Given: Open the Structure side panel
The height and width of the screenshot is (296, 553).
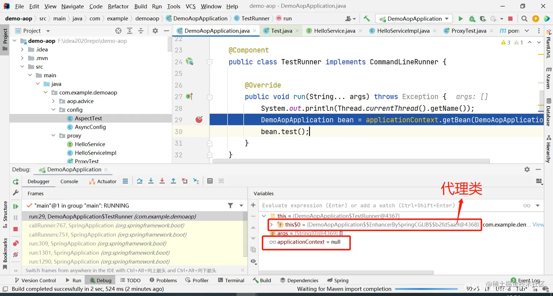Looking at the screenshot, I should tap(5, 214).
